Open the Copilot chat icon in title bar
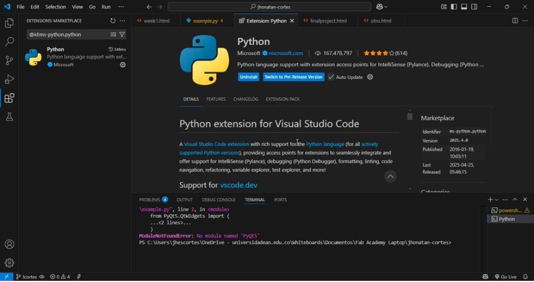Viewport: 534px width, 282px height. [x=379, y=7]
